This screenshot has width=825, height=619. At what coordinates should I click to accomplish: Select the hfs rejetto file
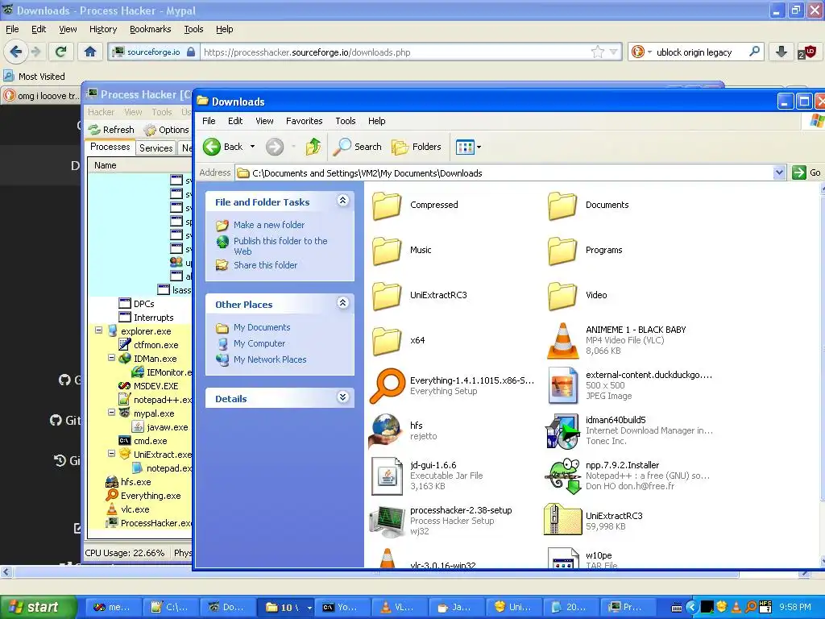click(404, 431)
